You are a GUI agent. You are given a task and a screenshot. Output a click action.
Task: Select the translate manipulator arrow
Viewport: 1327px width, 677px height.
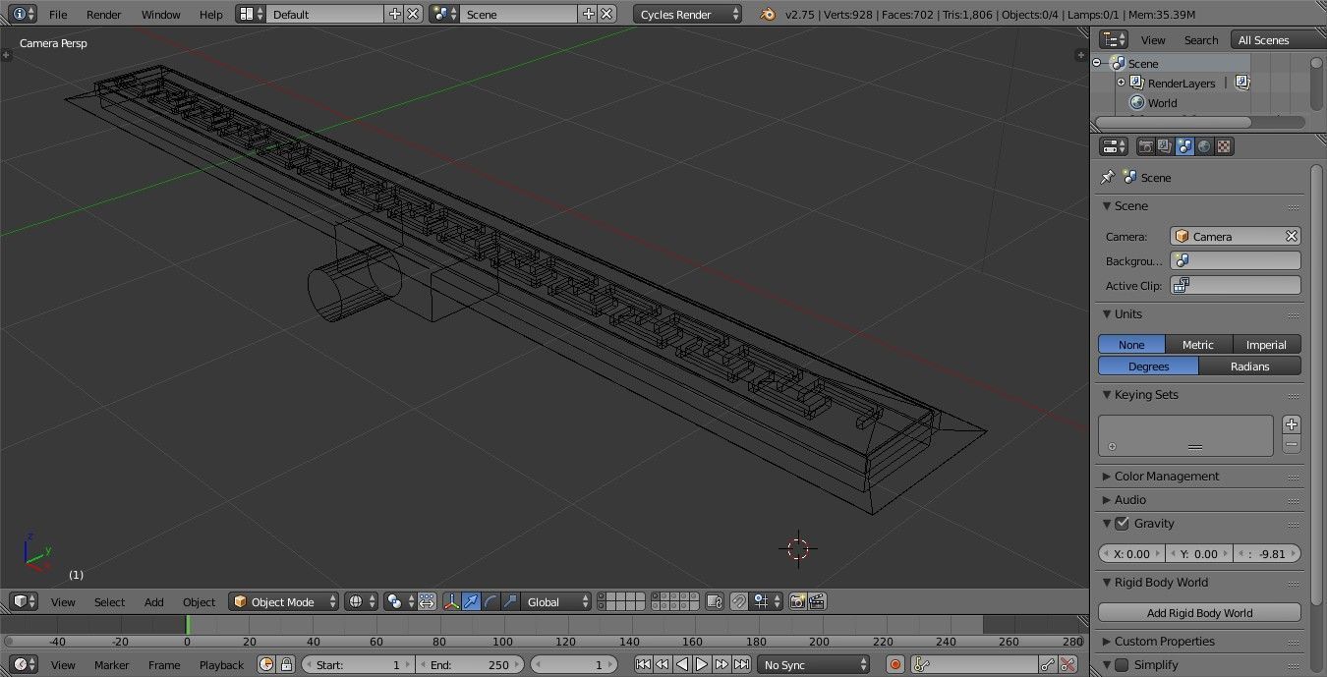click(471, 601)
